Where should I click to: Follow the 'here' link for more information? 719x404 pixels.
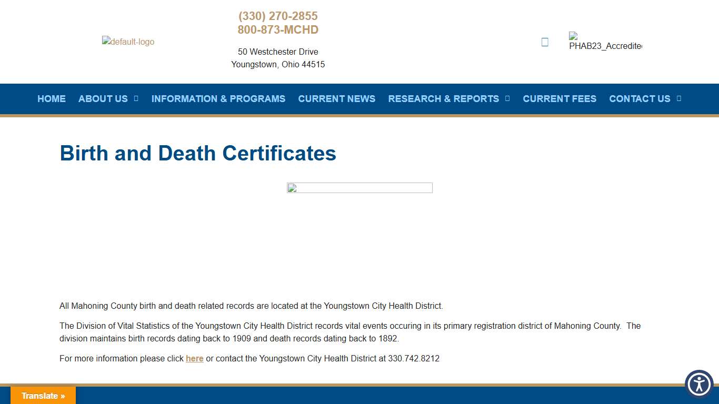tap(194, 358)
